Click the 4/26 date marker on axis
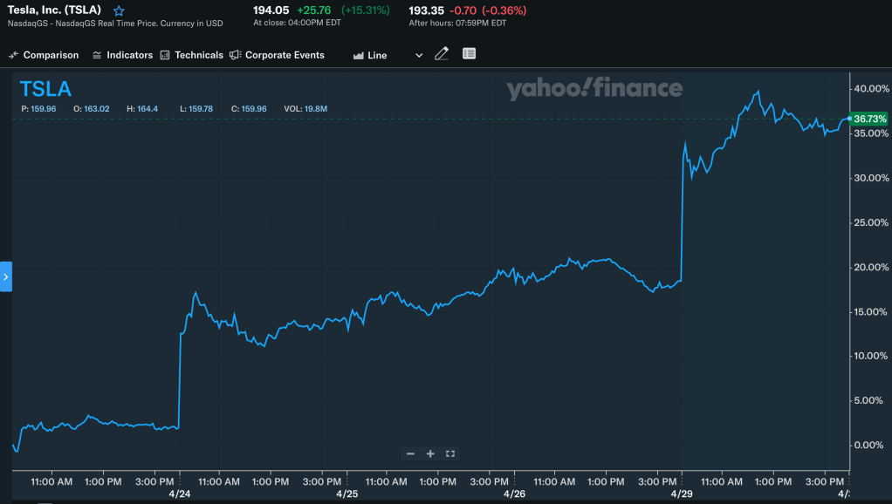The width and height of the screenshot is (892, 504). [x=514, y=494]
